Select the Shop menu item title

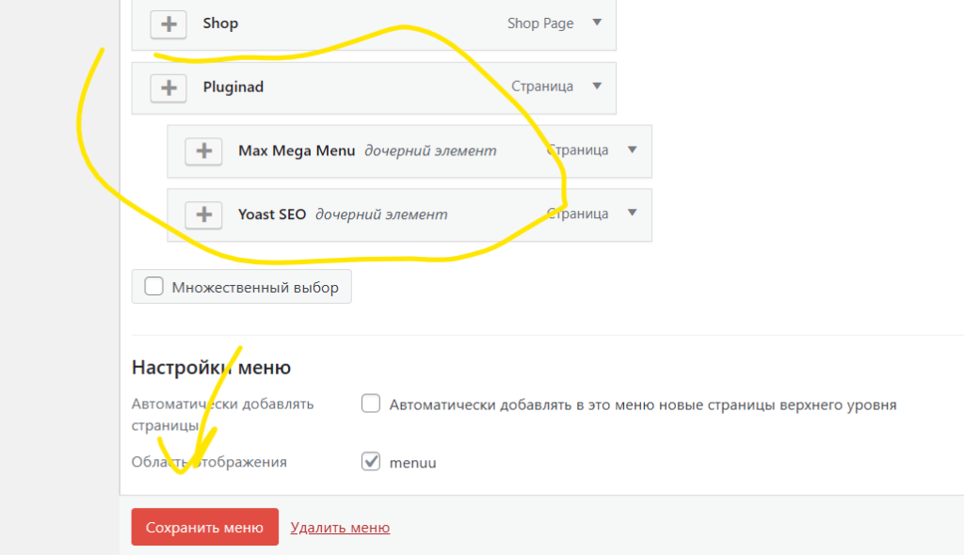[x=220, y=24]
